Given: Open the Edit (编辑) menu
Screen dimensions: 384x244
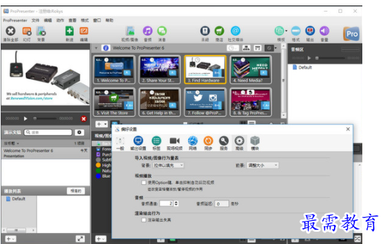Looking at the screenshot, I should pyautogui.click(x=48, y=20).
